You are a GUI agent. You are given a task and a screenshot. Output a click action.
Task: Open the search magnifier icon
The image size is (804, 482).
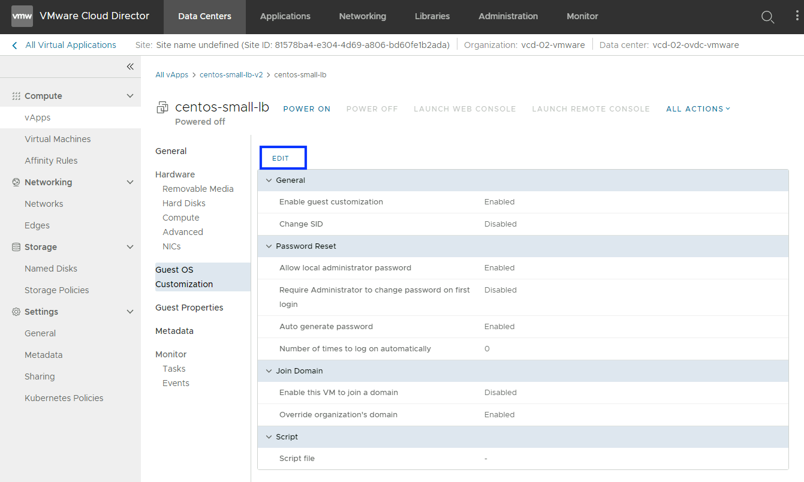point(767,17)
